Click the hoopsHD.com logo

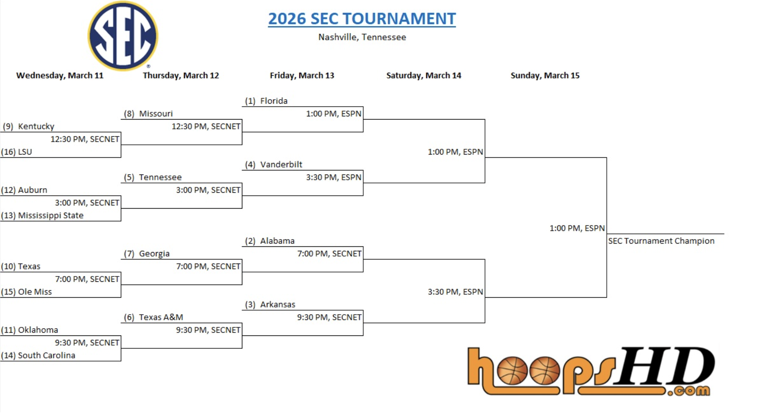pyautogui.click(x=590, y=371)
